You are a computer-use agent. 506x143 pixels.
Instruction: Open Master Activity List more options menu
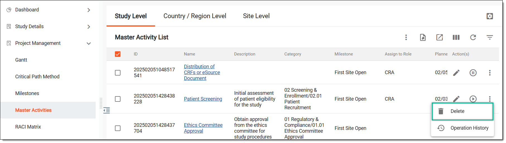406,37
